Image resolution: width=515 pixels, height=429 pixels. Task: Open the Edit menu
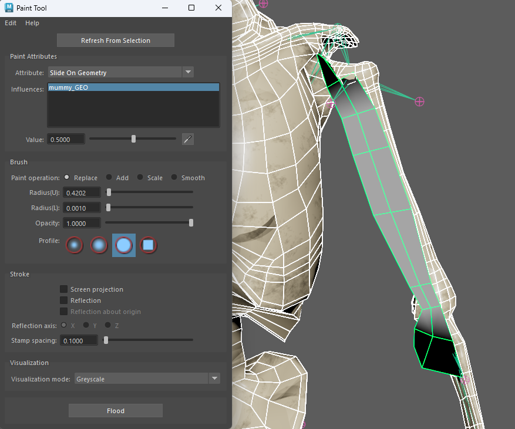[10, 23]
